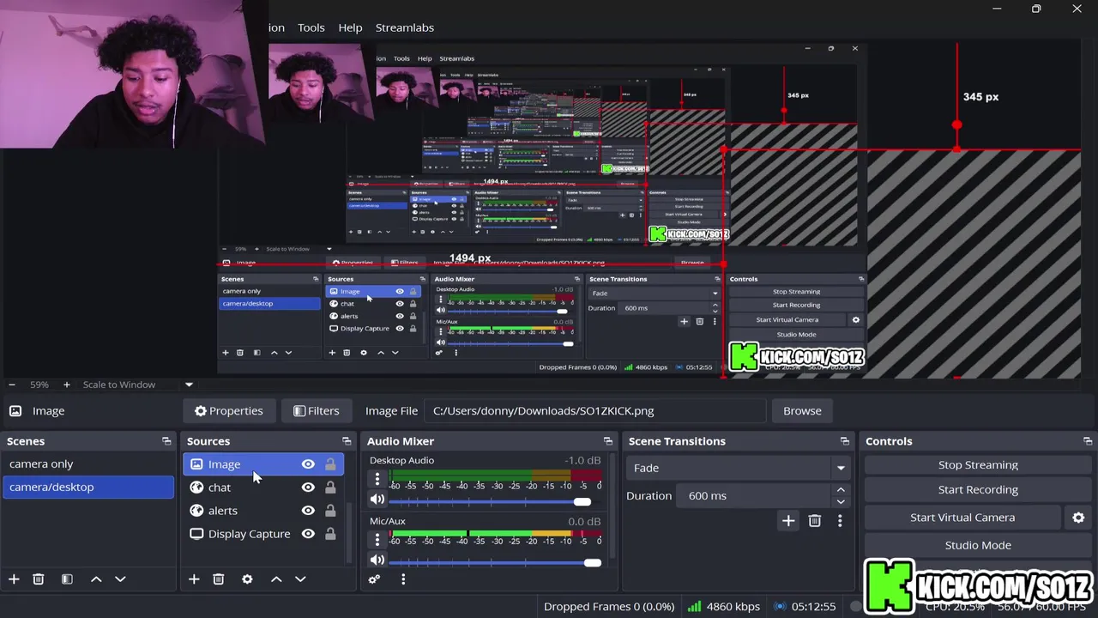Enable Studio Mode button
The width and height of the screenshot is (1098, 618).
point(978,545)
